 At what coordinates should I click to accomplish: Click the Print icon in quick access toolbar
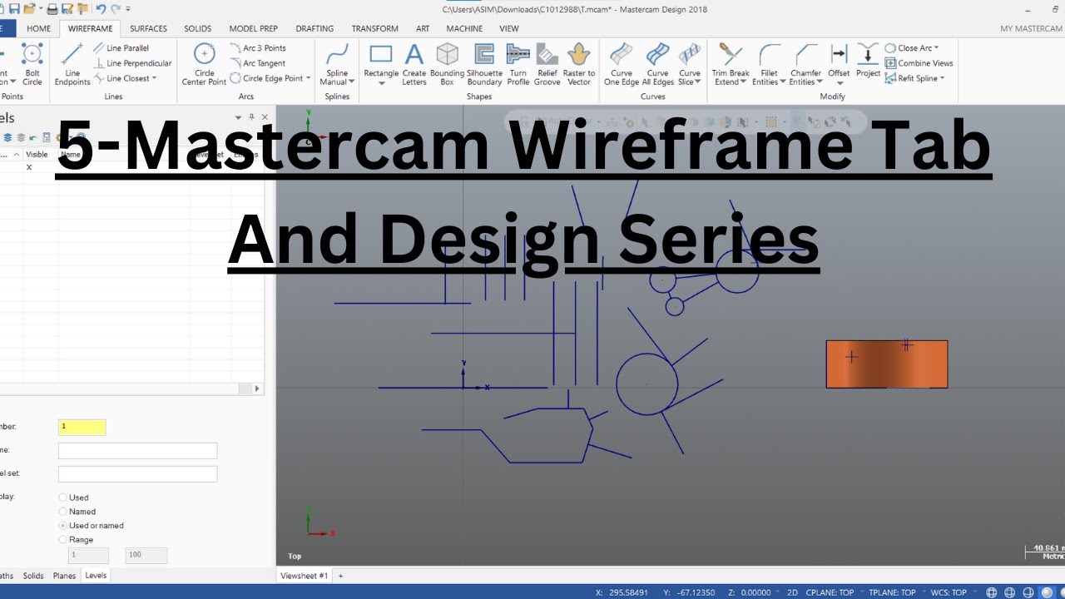(53, 9)
